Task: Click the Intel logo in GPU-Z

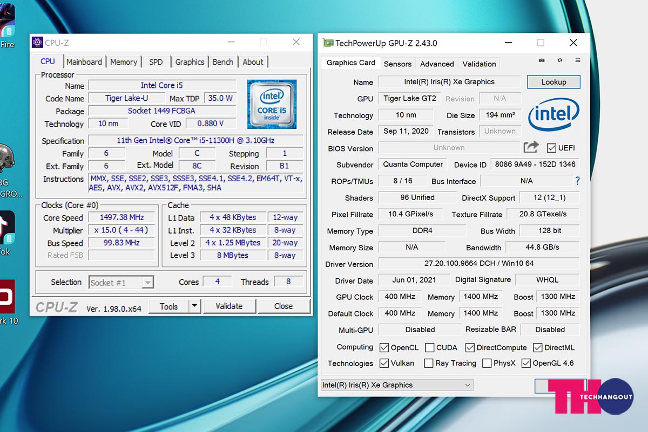Action: point(553,114)
